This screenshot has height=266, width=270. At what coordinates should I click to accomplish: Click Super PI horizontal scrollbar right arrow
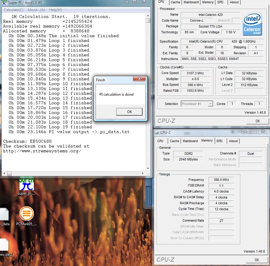point(143,173)
